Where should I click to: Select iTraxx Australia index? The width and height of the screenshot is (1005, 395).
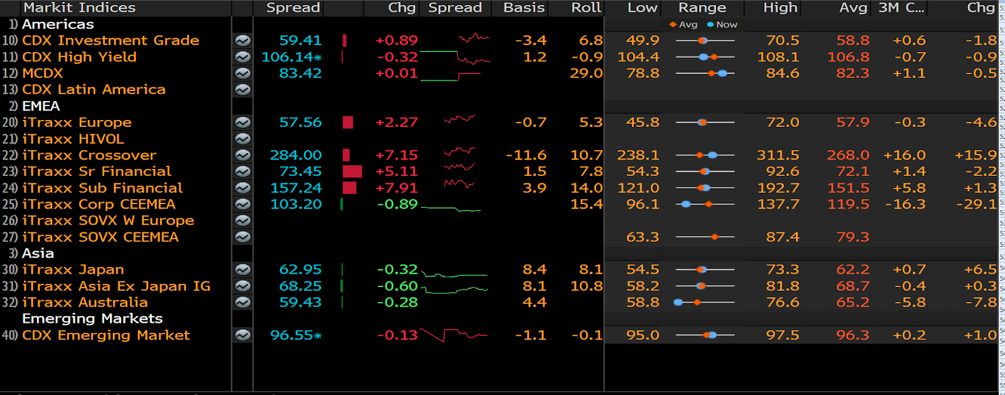click(85, 302)
